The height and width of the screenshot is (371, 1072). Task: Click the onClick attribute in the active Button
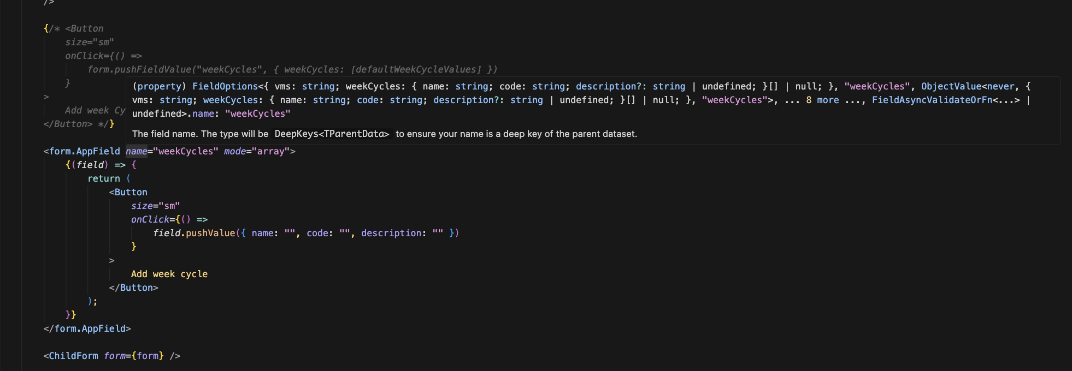point(150,219)
